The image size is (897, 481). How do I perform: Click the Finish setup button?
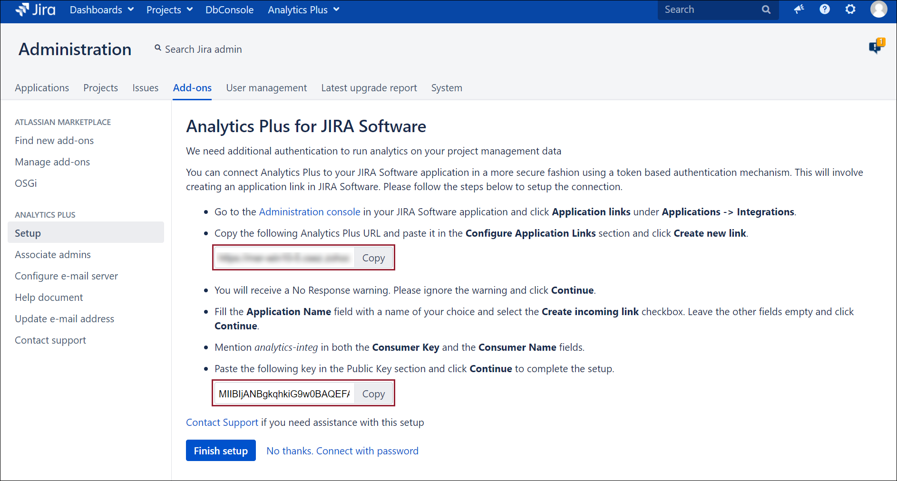tap(221, 451)
